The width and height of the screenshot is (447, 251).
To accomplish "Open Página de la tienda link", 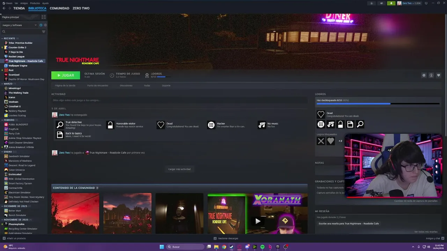I will pyautogui.click(x=65, y=85).
